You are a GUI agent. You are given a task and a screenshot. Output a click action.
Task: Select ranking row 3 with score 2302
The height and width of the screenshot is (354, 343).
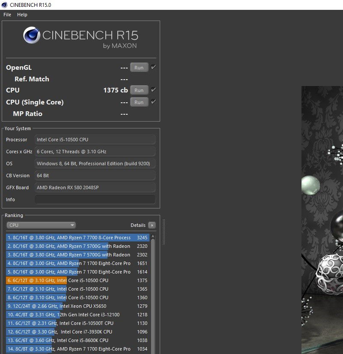tap(78, 255)
